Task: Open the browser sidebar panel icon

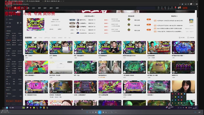Action: tap(197, 4)
